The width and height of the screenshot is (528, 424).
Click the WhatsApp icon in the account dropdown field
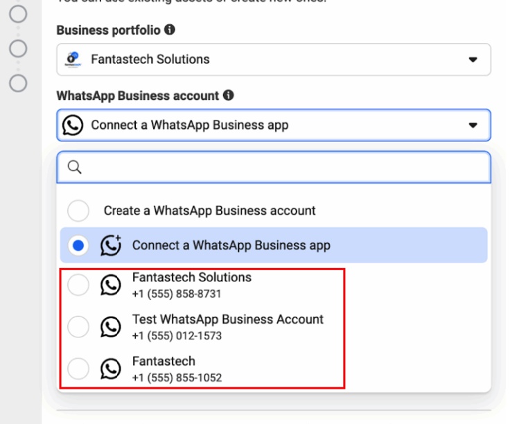[72, 125]
